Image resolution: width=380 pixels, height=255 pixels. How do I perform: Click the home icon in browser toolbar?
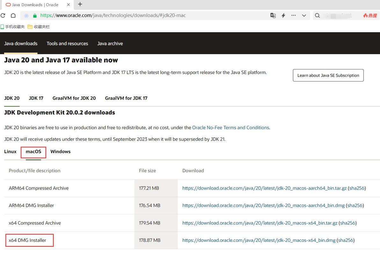[x=13, y=15]
